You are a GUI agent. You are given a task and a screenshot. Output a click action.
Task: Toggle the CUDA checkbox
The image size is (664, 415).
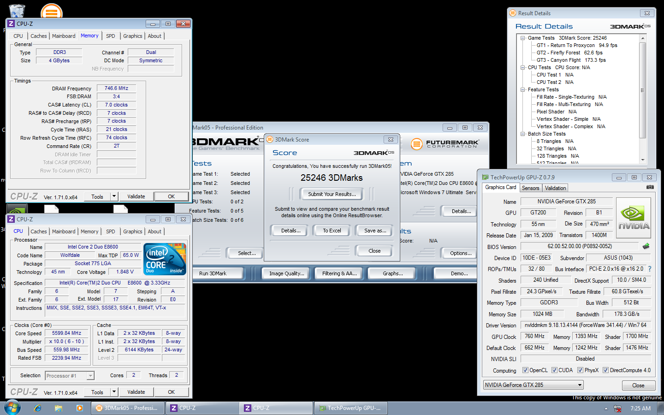point(554,370)
